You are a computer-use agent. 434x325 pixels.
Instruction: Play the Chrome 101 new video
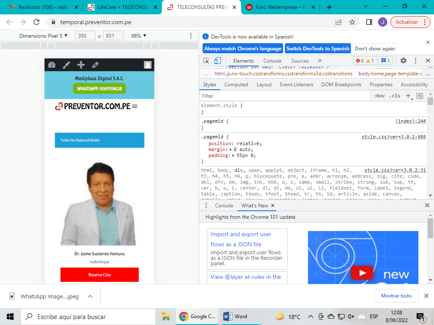pos(362,273)
